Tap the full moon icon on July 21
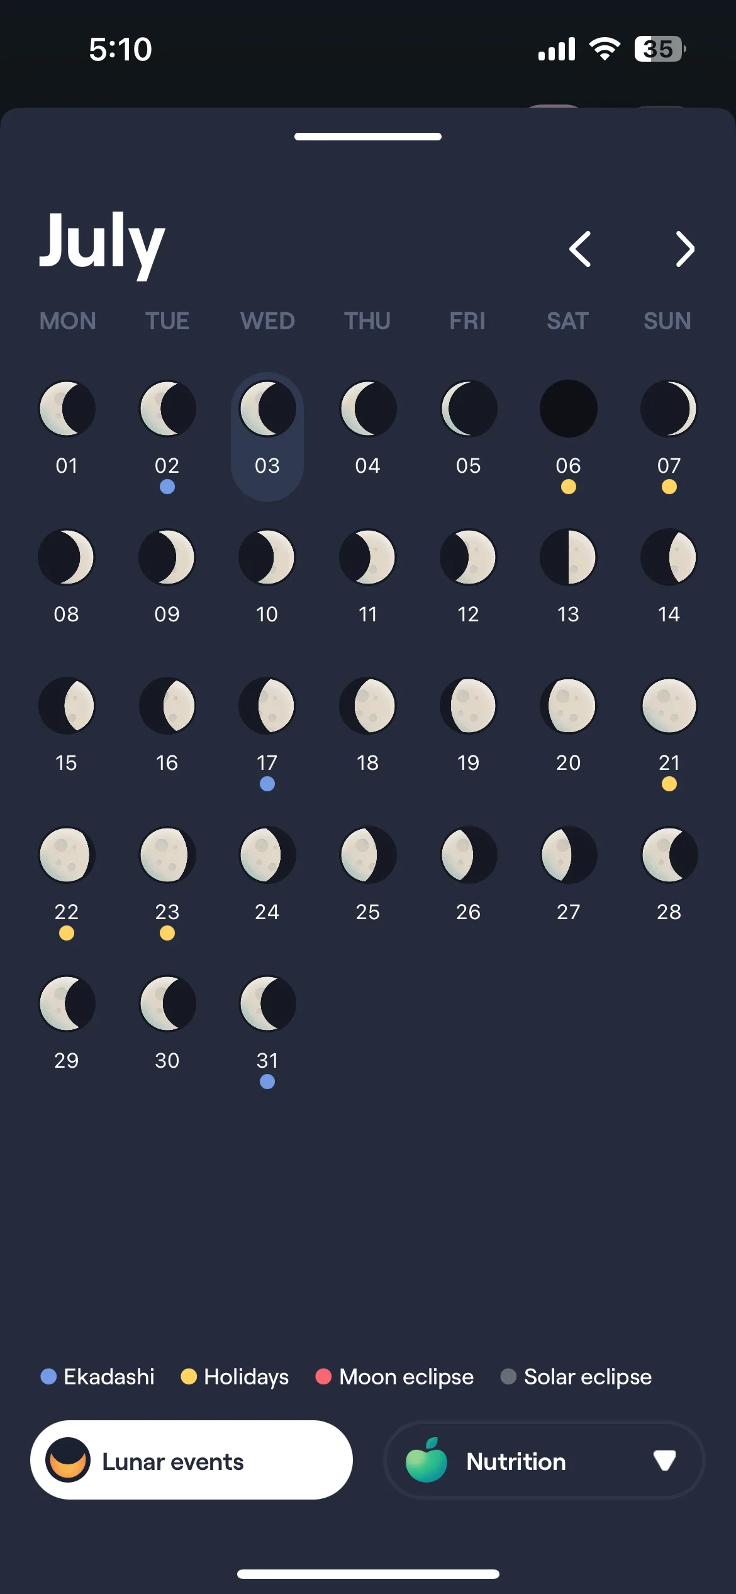Viewport: 736px width, 1594px height. point(669,706)
